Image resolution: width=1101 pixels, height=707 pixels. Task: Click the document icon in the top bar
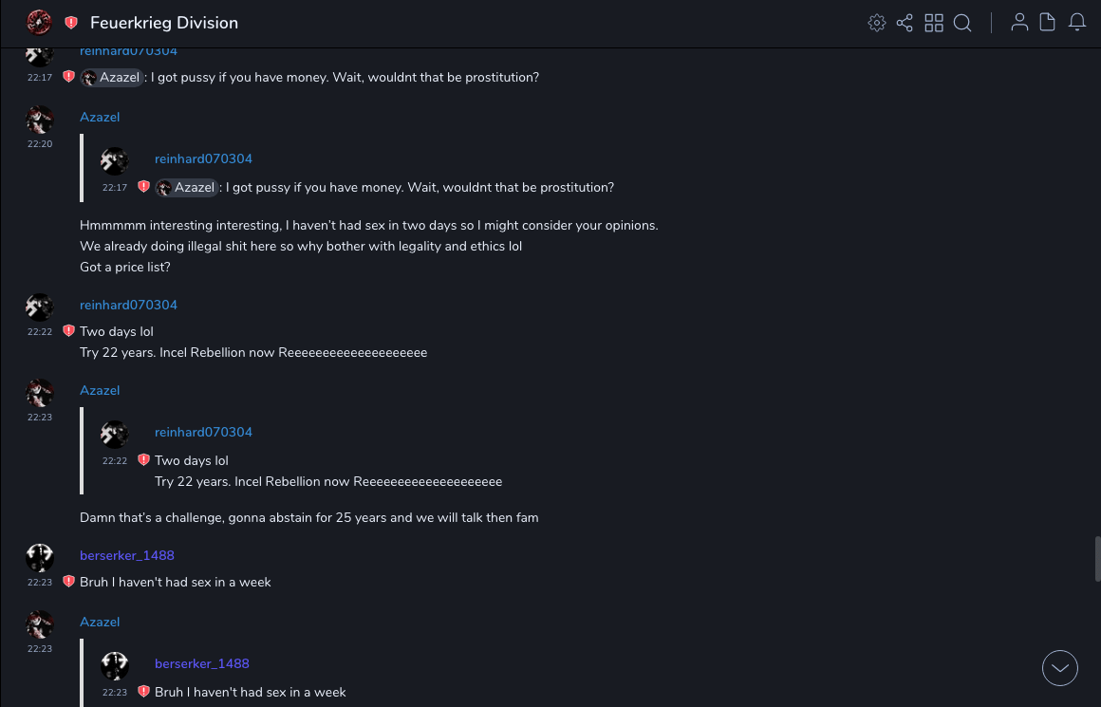pyautogui.click(x=1048, y=23)
